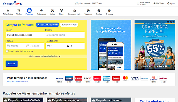Click the BBVA Bancomer logo
This screenshot has height=102, width=178.
tap(60, 78)
